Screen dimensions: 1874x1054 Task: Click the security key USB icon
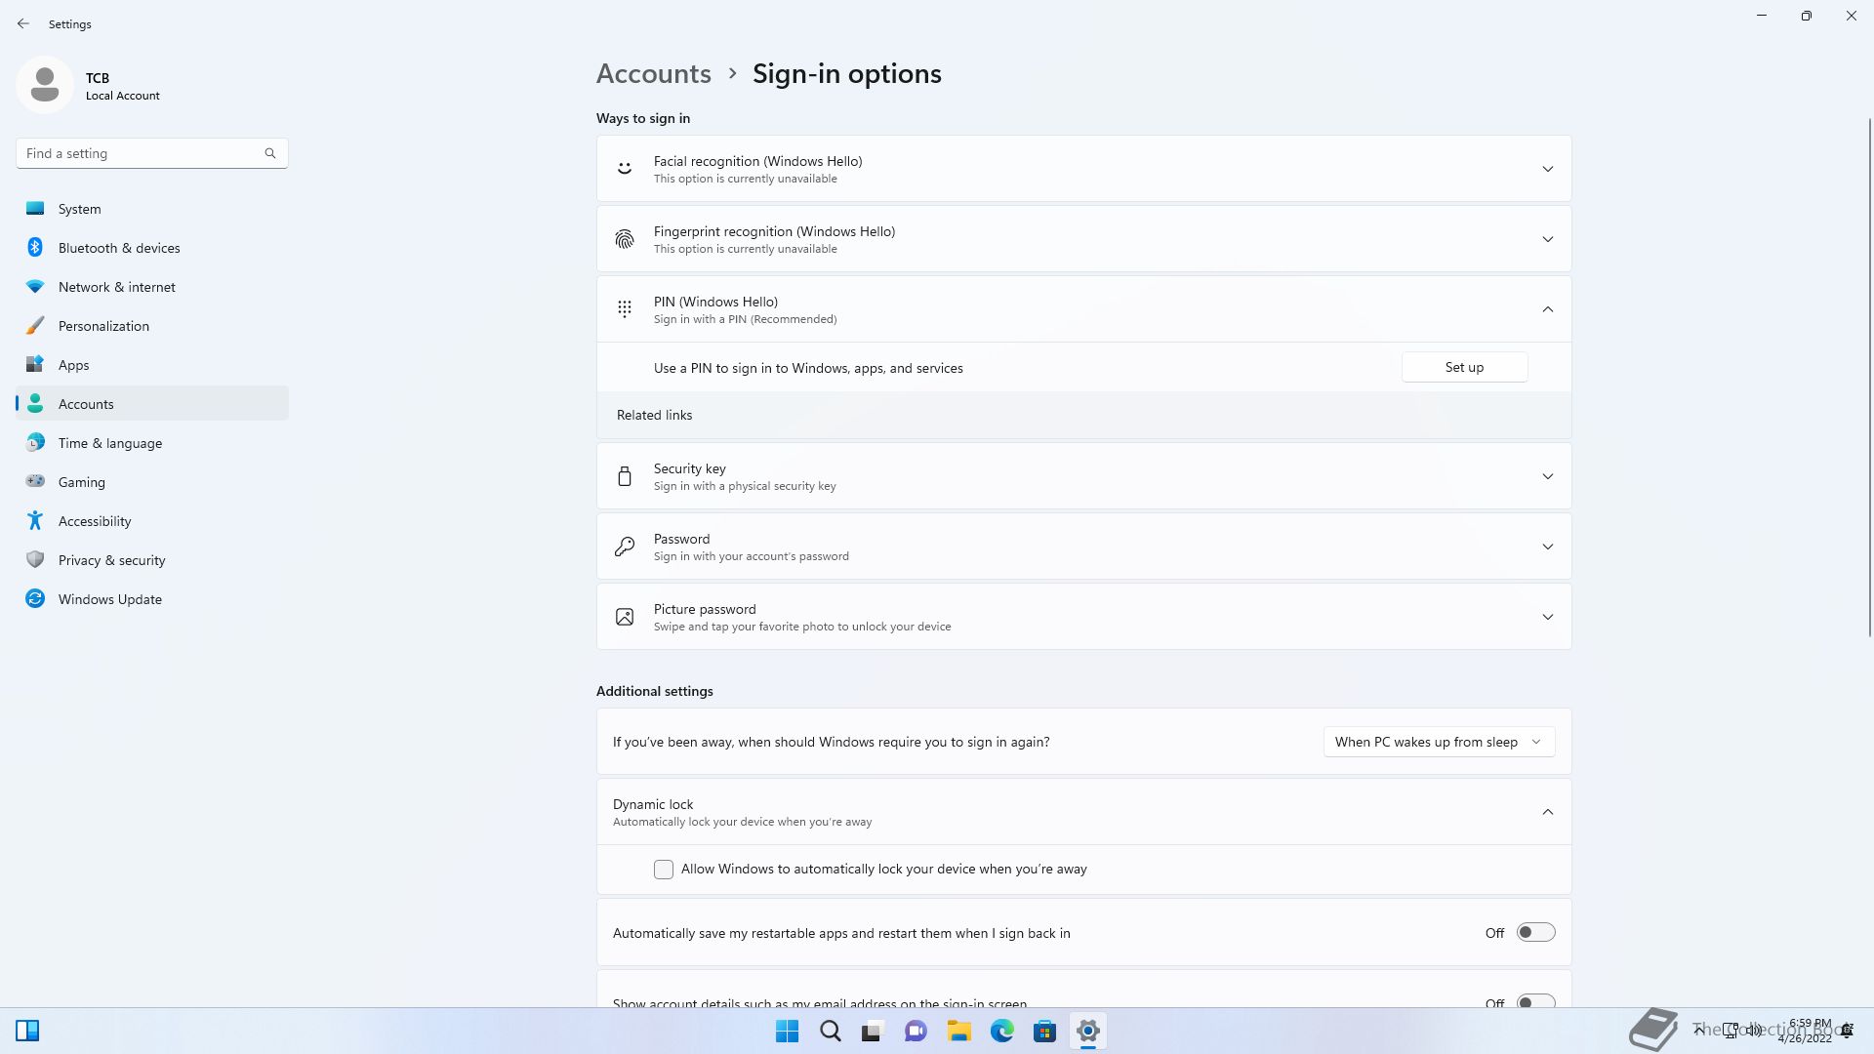coord(625,476)
